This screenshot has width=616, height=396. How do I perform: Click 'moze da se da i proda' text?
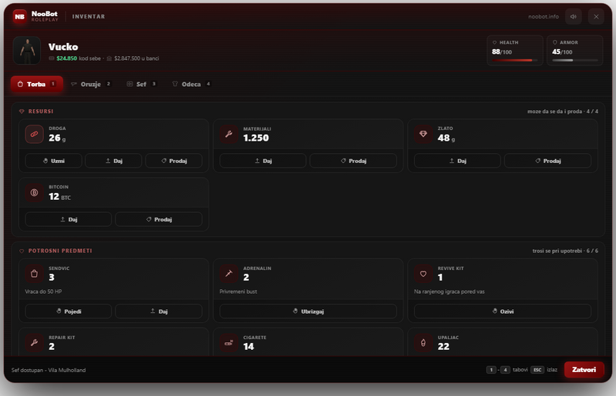pos(554,111)
